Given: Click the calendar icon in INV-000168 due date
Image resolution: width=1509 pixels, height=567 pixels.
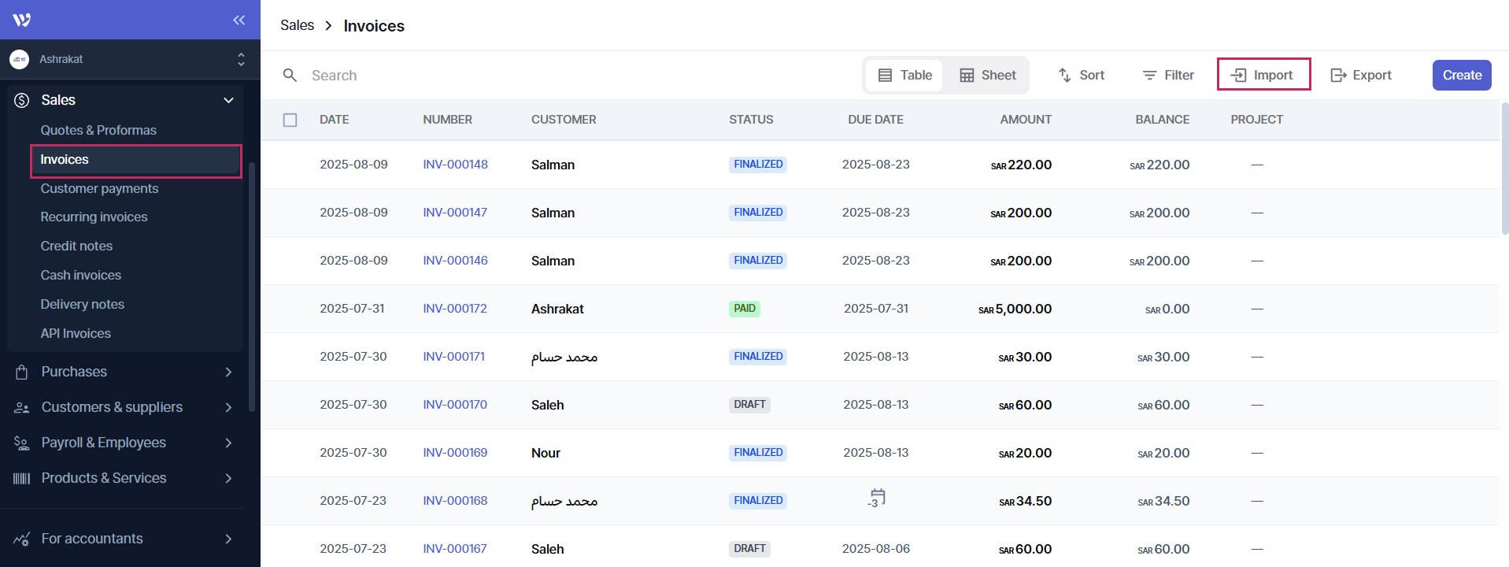Looking at the screenshot, I should [x=877, y=498].
